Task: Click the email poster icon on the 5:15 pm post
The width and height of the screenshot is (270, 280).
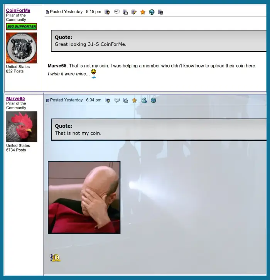Action: tap(125, 12)
